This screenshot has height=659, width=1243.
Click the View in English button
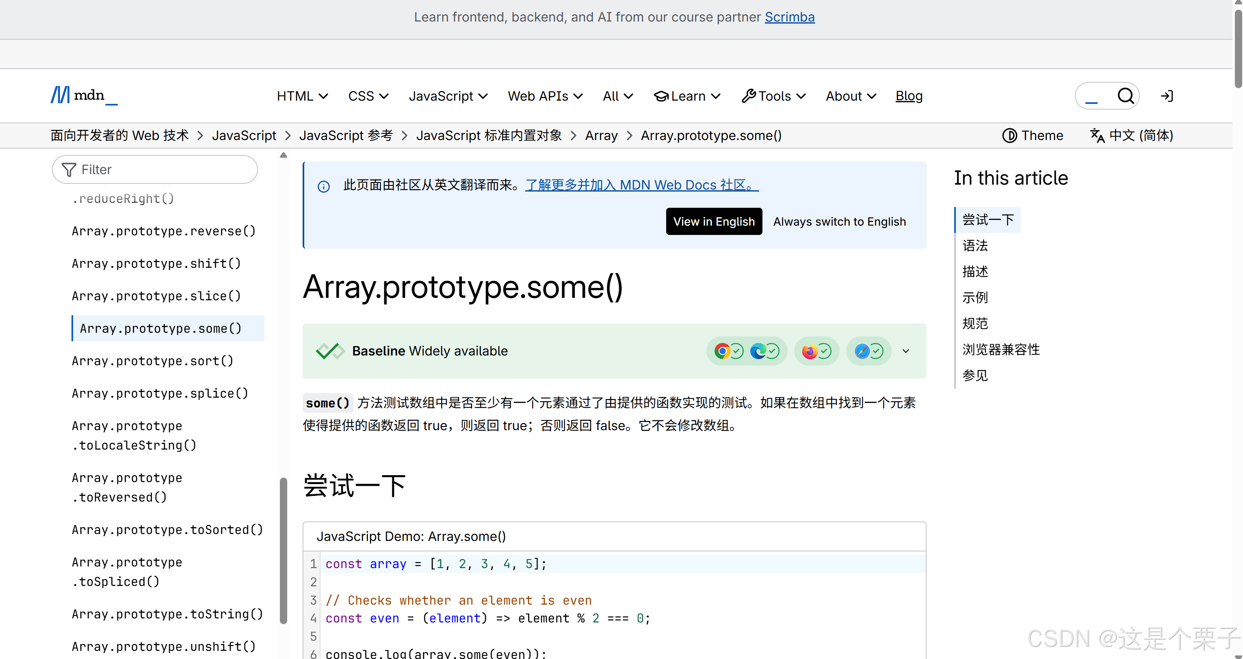[x=714, y=221]
